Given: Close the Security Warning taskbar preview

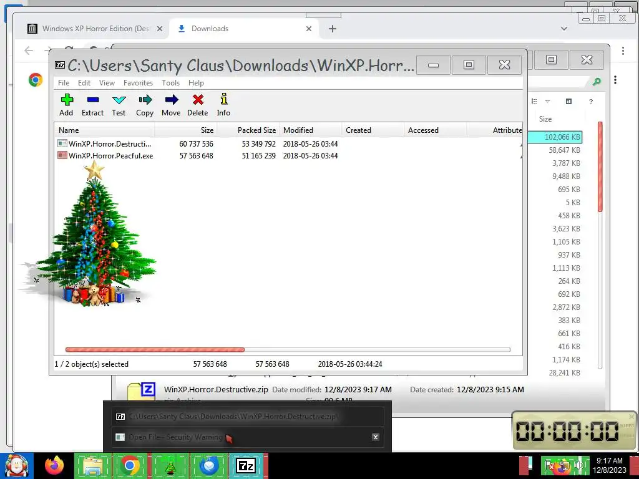Looking at the screenshot, I should [x=375, y=437].
